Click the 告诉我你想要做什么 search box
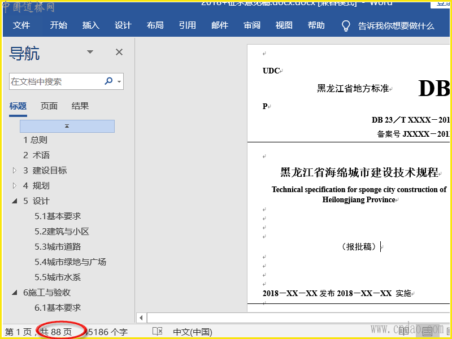The image size is (452, 339). click(396, 26)
